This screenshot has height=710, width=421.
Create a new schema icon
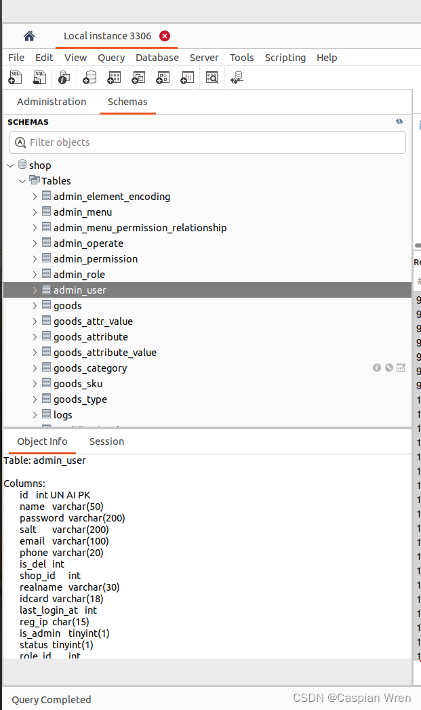(89, 77)
